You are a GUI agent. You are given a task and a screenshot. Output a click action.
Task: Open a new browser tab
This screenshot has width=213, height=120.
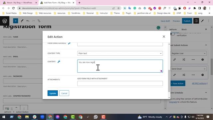click(79, 3)
